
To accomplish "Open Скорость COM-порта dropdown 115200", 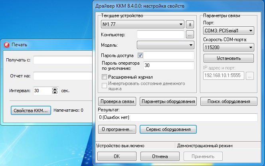I will [229, 47].
